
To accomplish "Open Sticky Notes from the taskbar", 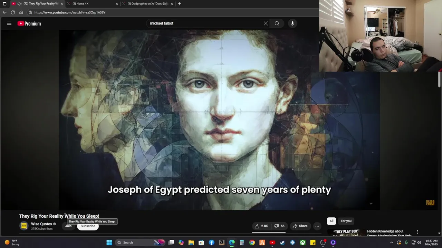I will pyautogui.click(x=313, y=242).
